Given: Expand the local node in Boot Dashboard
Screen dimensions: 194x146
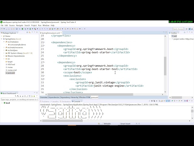Looking at the screenshot, I should [2, 103].
